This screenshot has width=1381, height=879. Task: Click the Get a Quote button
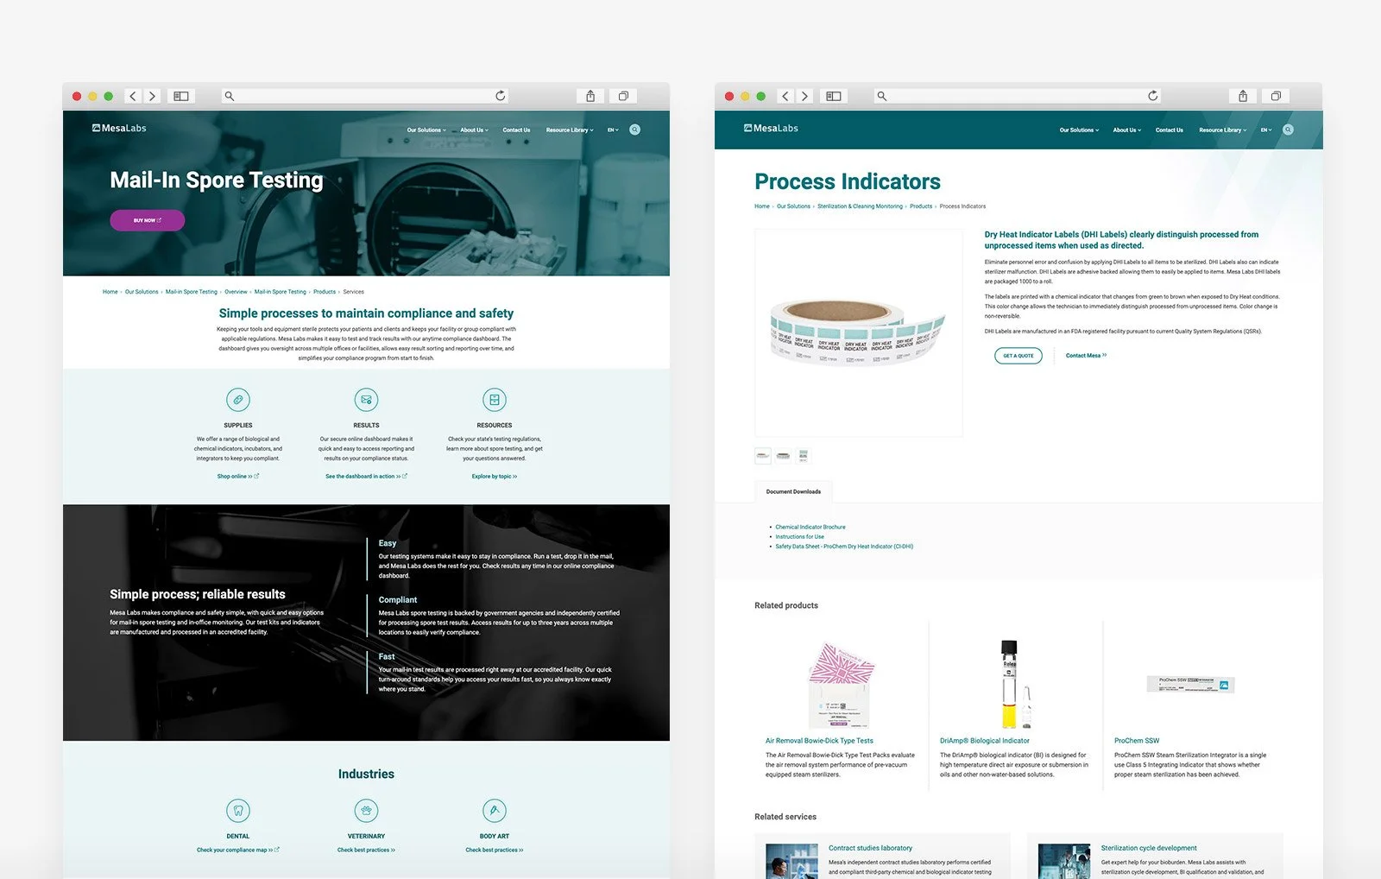point(1018,356)
